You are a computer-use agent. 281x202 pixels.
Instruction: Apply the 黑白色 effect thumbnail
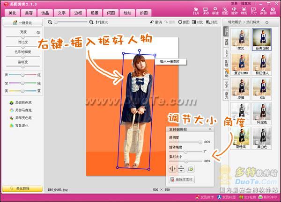(x=262, y=138)
